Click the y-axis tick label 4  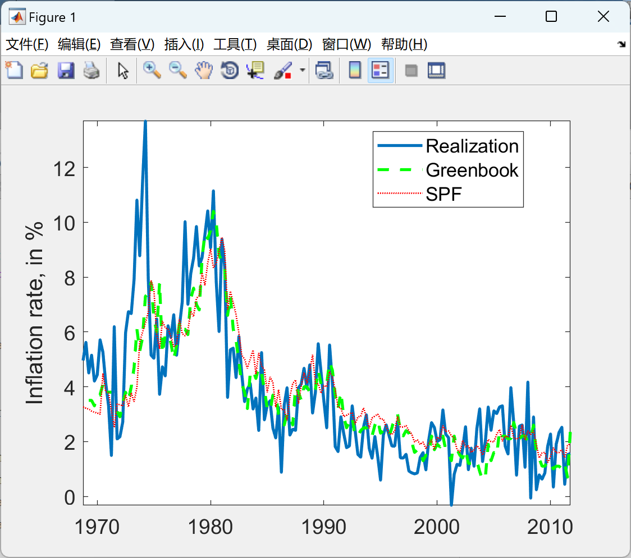click(70, 388)
